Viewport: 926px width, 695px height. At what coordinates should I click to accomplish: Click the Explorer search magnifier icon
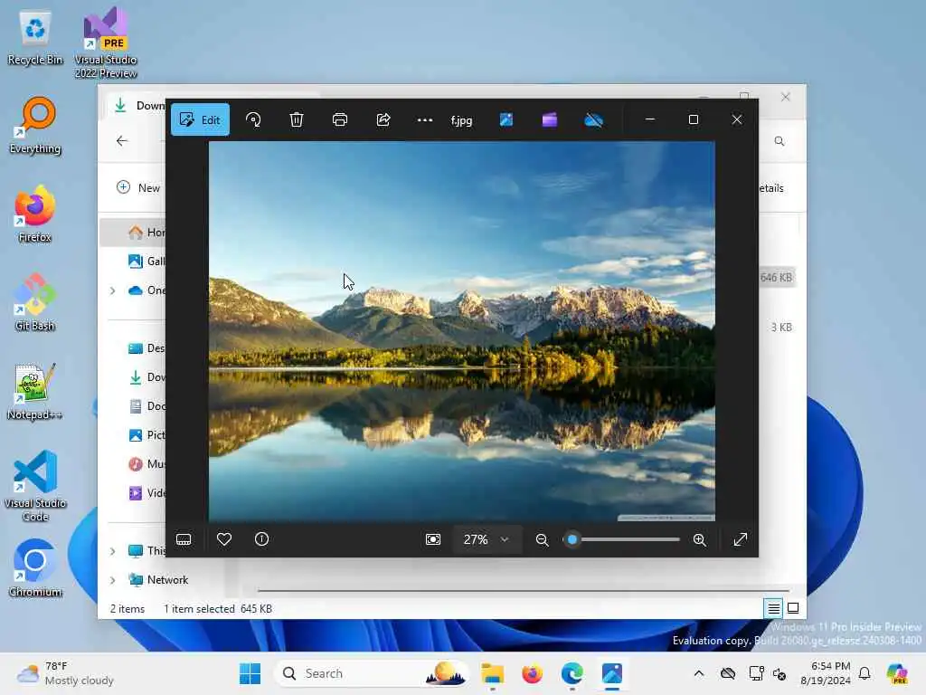click(x=780, y=141)
